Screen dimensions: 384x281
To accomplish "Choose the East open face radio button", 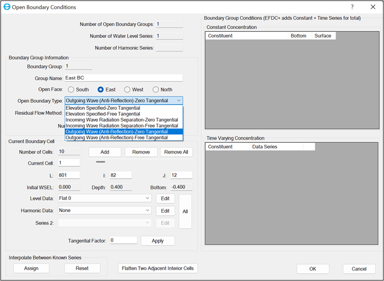I will pyautogui.click(x=101, y=89).
